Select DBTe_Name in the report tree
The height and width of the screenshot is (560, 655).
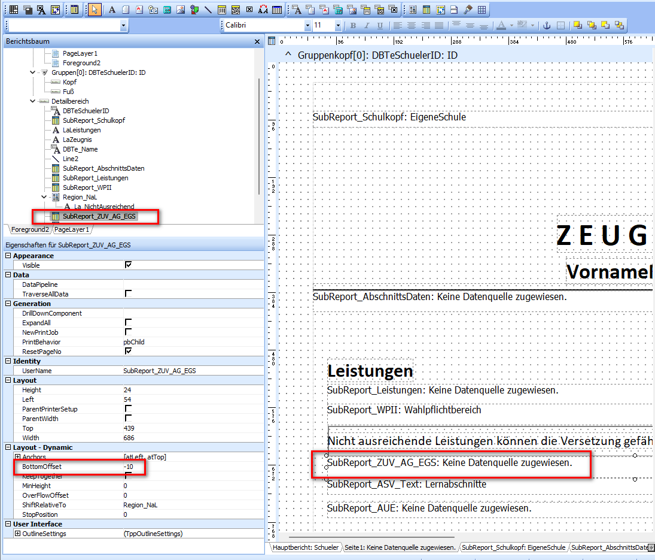pos(80,149)
